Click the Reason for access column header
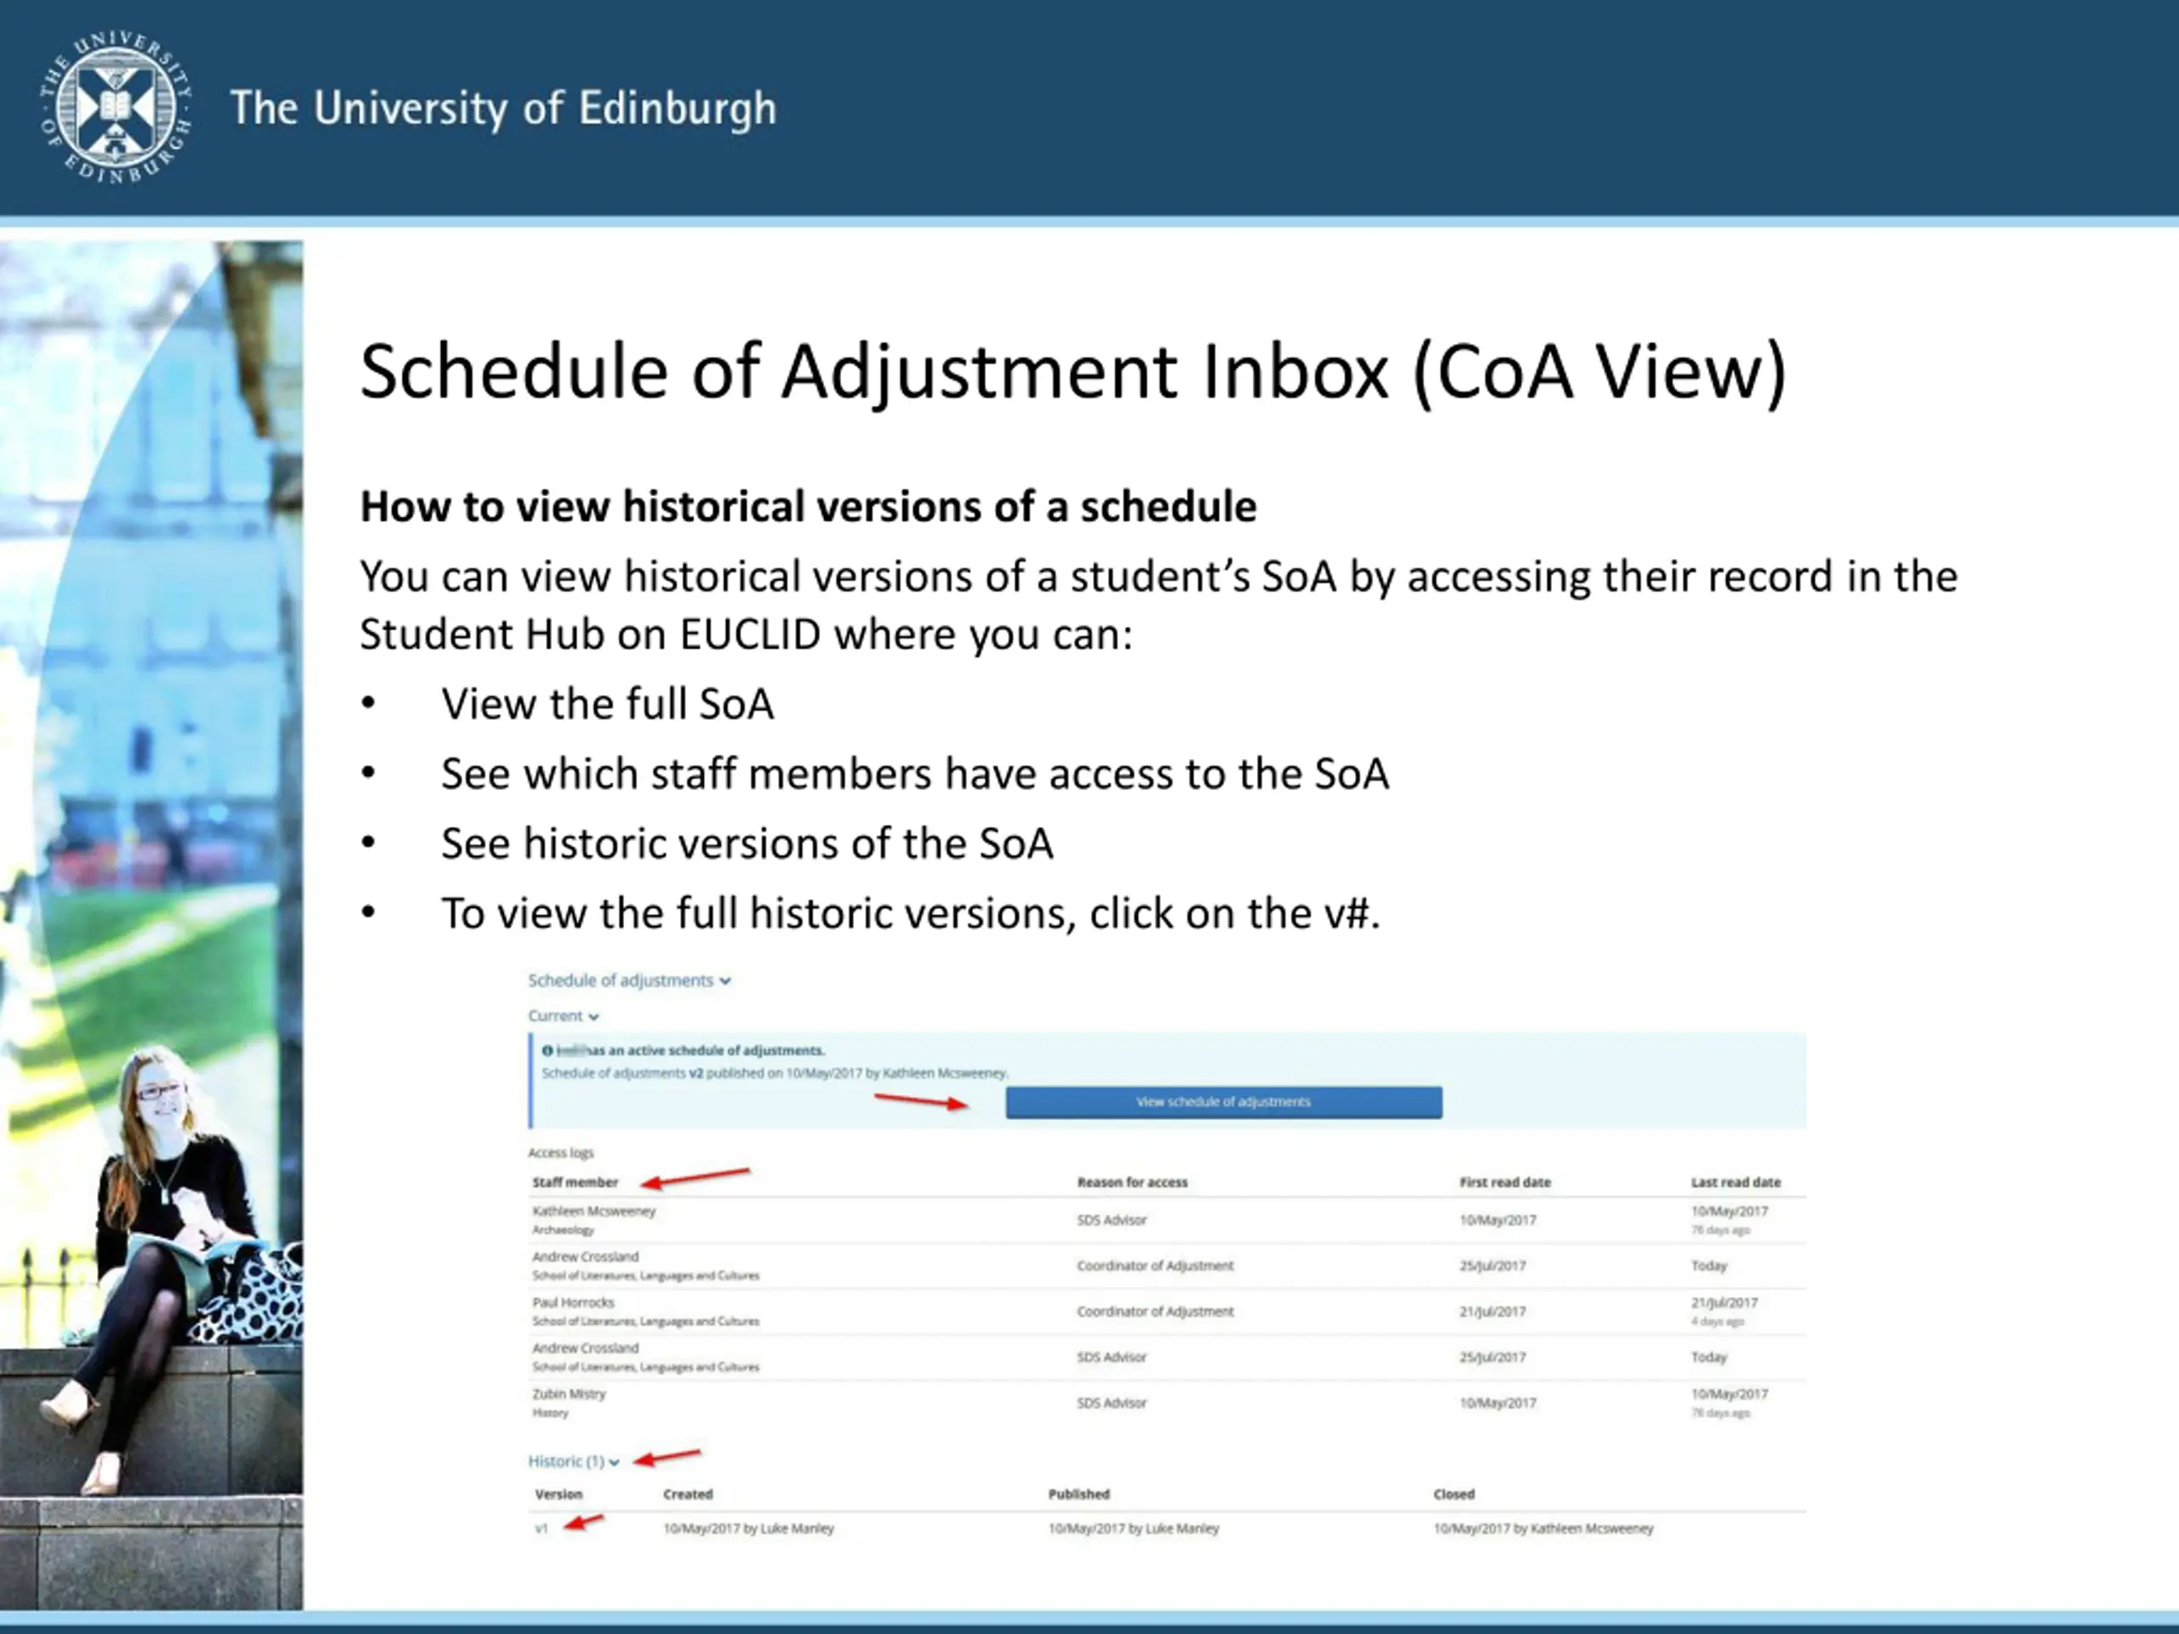The width and height of the screenshot is (2179, 1634). [x=1132, y=1182]
